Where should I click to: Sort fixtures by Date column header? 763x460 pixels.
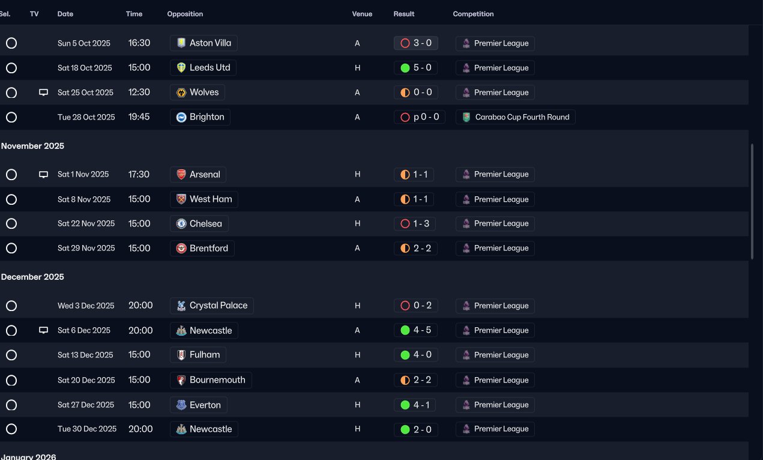click(x=65, y=14)
